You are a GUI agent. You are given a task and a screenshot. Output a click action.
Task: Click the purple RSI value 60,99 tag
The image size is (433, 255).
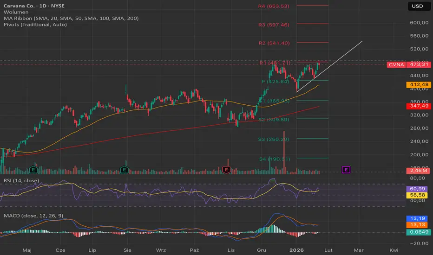point(419,189)
